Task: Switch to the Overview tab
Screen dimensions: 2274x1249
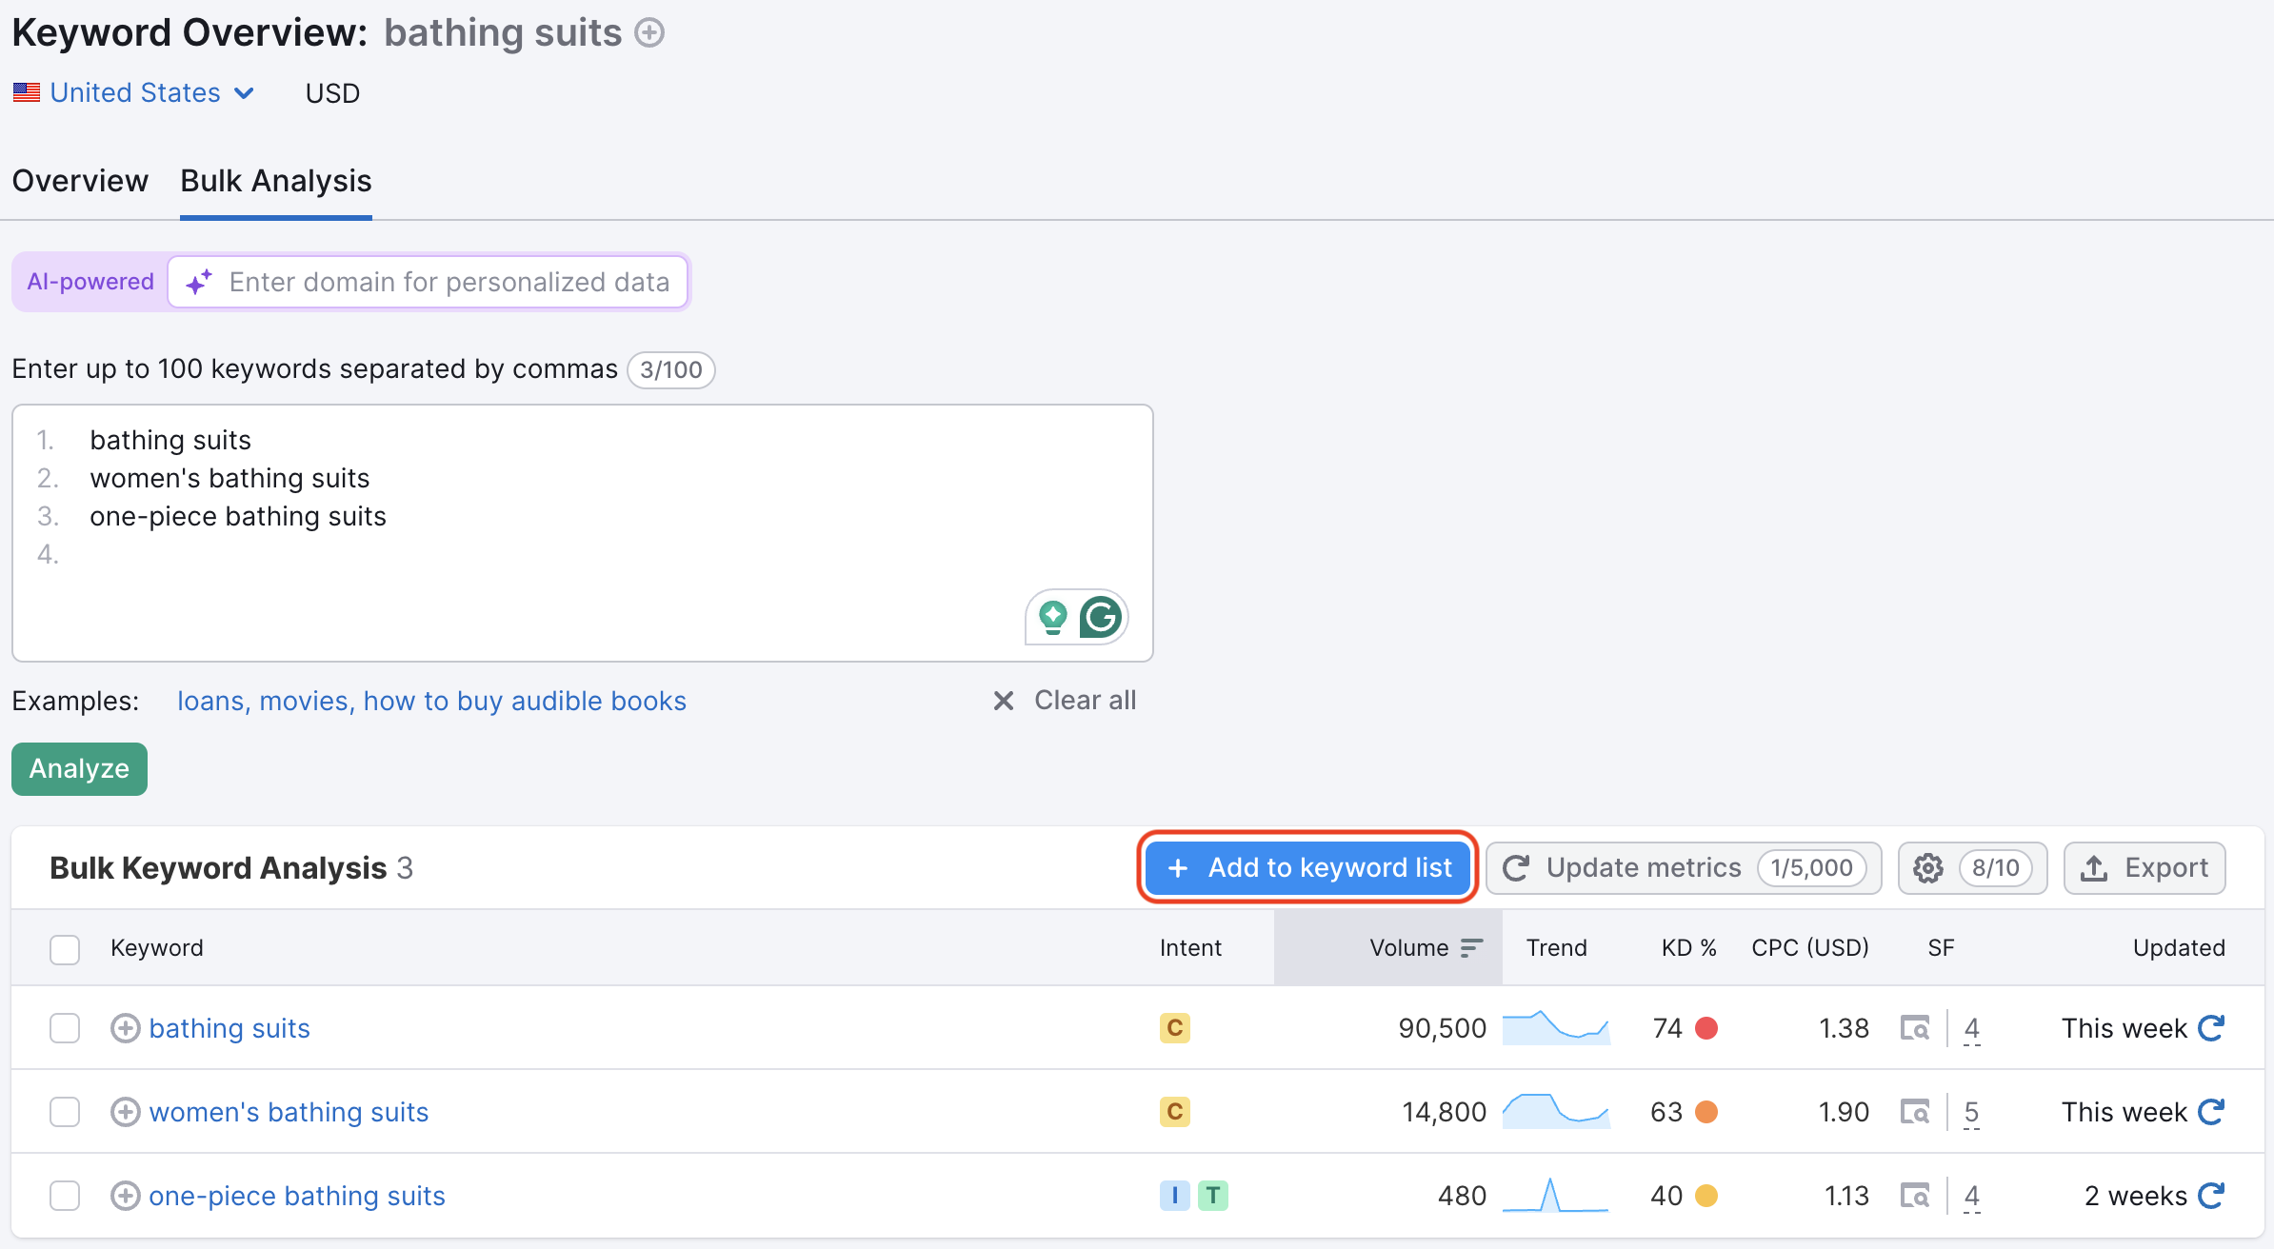Action: 80,181
